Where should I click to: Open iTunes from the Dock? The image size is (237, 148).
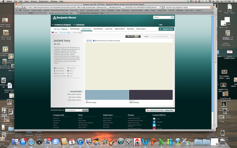(80, 142)
